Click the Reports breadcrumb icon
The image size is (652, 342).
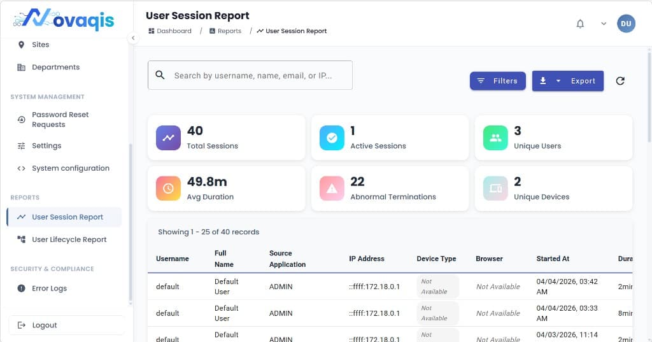212,31
